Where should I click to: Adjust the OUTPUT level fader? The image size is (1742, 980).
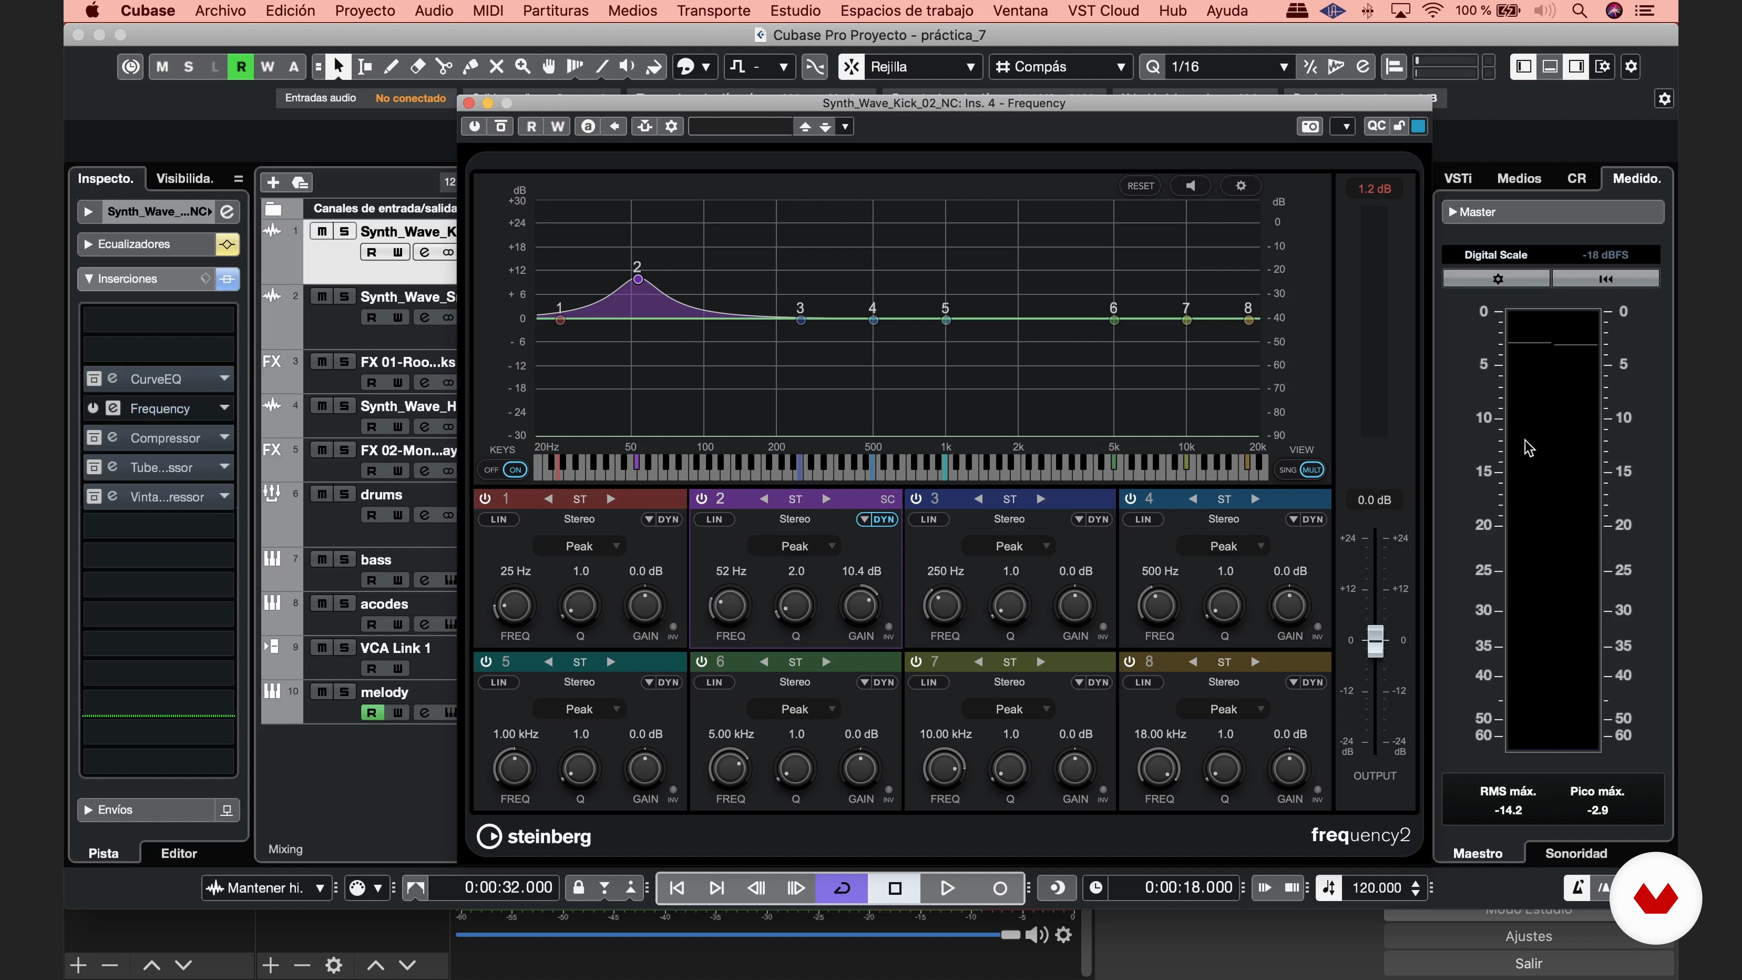pyautogui.click(x=1375, y=641)
